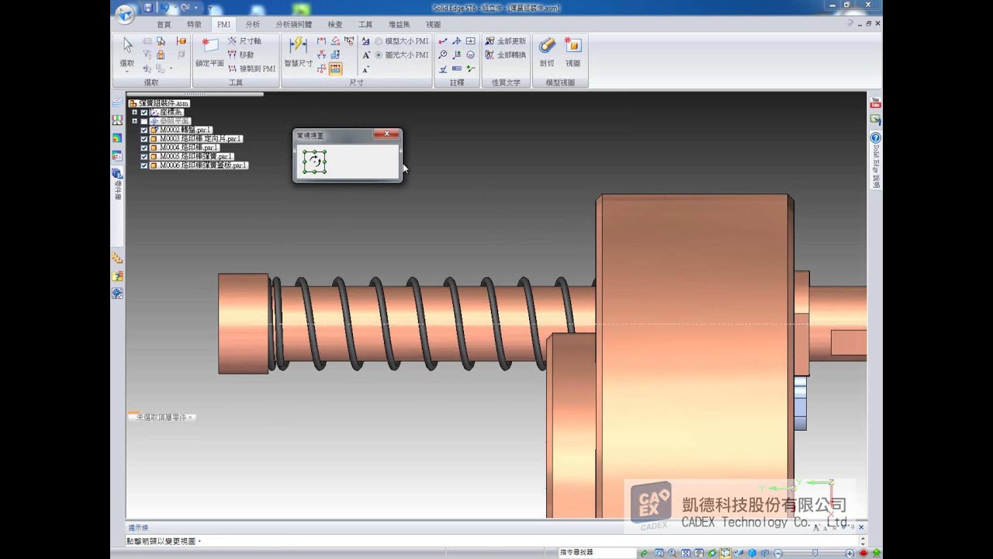Click the decrease PMI text size icon

365,69
